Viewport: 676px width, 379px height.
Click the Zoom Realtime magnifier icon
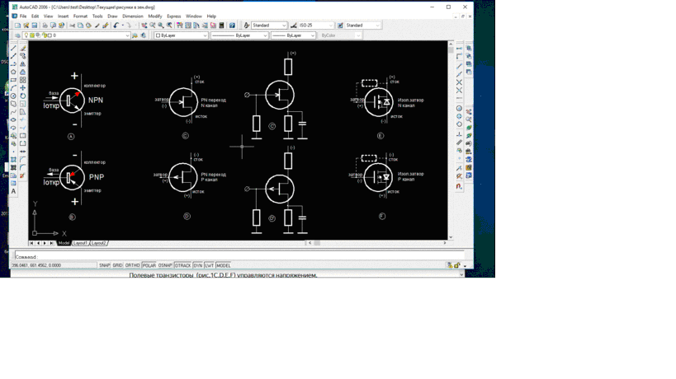point(153,26)
